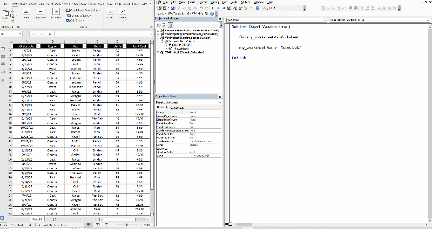The height and width of the screenshot is (229, 432).
Task: Open the Name Box dropdown arrow
Action: click(x=20, y=34)
